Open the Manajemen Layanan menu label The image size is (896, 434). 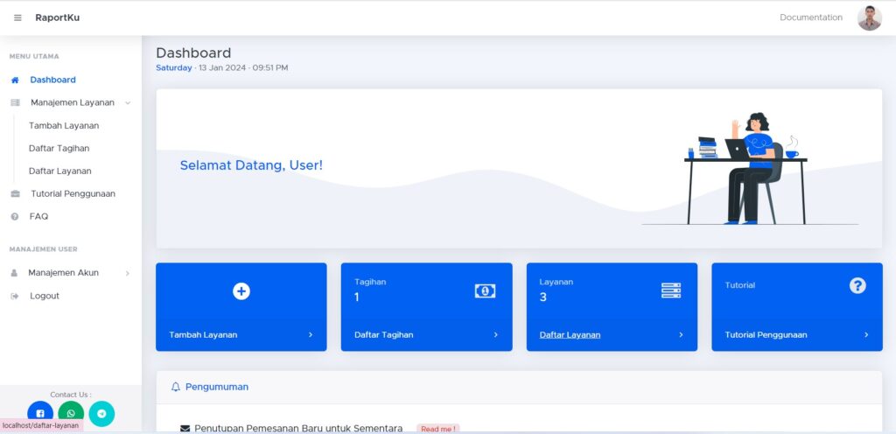[73, 102]
